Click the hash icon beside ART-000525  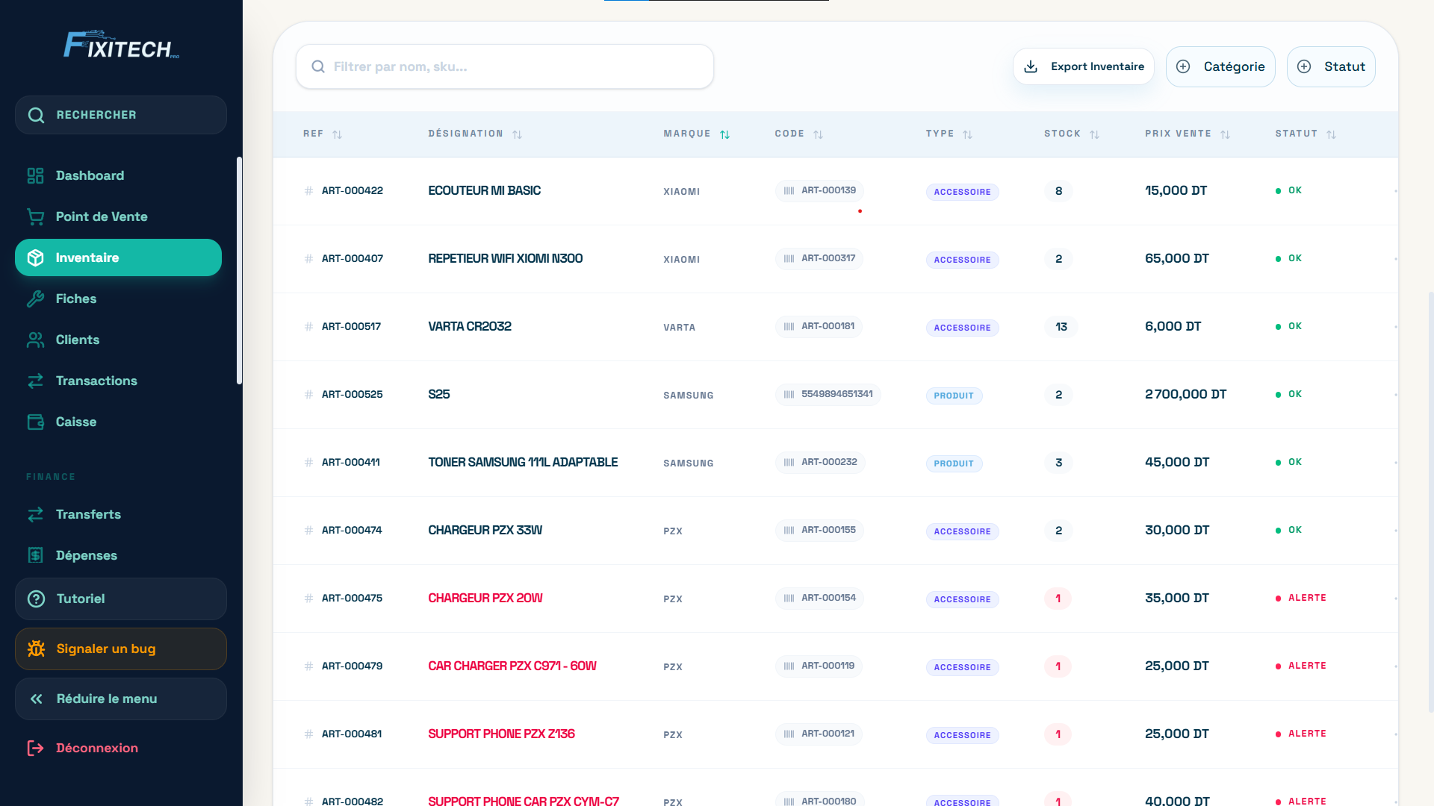pos(308,394)
